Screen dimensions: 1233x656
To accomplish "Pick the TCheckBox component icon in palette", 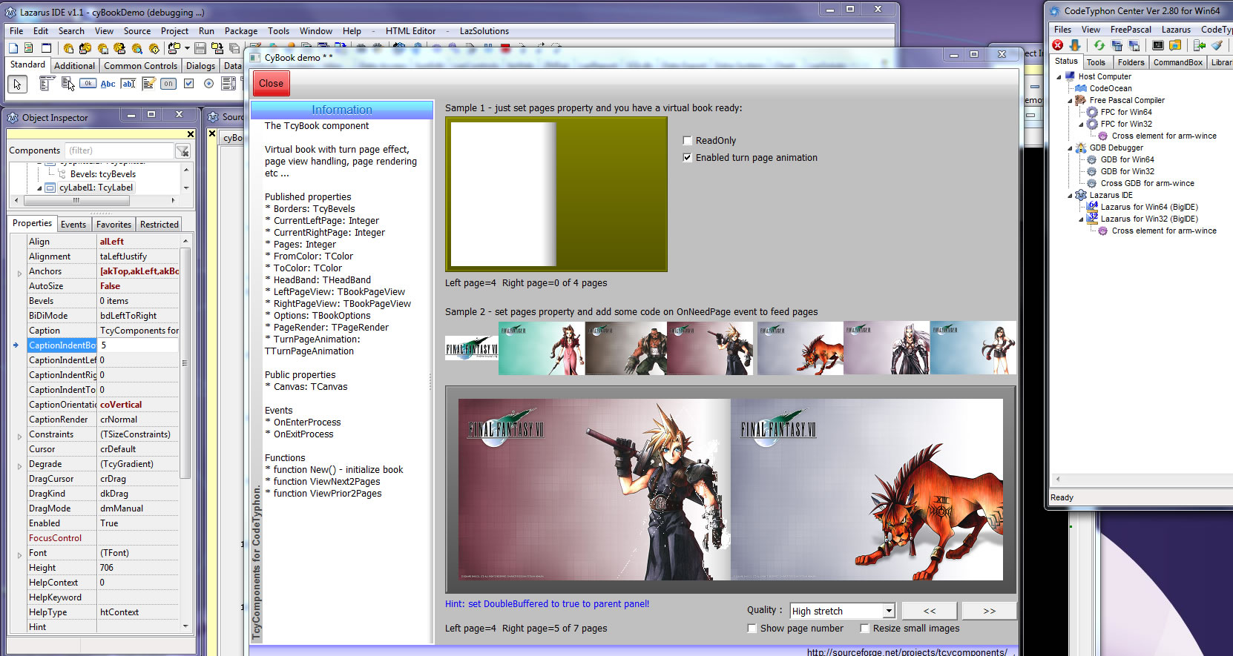I will click(x=188, y=84).
